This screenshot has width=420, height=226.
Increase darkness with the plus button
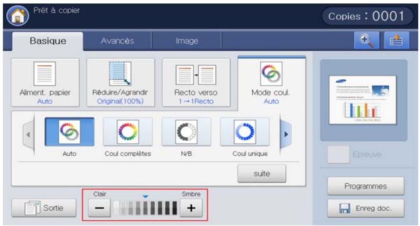pos(191,208)
